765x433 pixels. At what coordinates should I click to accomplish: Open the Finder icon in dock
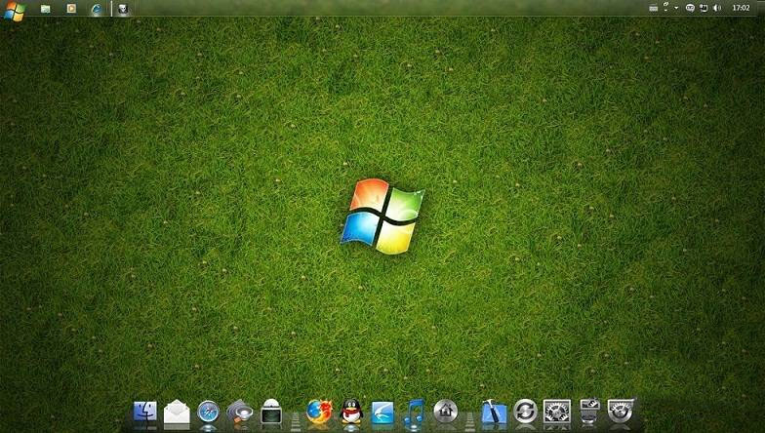pyautogui.click(x=145, y=412)
